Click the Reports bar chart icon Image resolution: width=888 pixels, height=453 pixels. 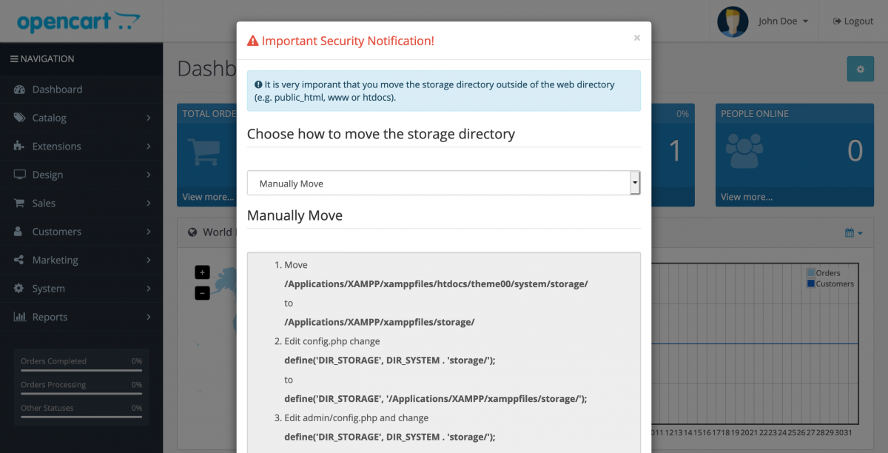click(x=19, y=317)
